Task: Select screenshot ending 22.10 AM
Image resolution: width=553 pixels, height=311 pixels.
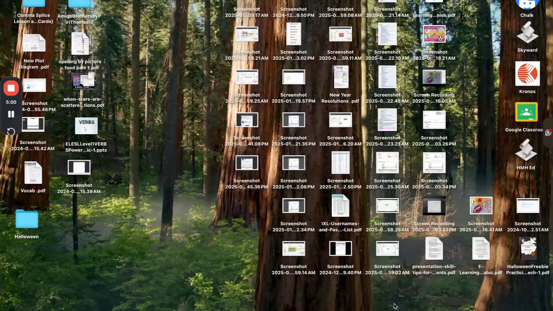Action: pyautogui.click(x=387, y=34)
